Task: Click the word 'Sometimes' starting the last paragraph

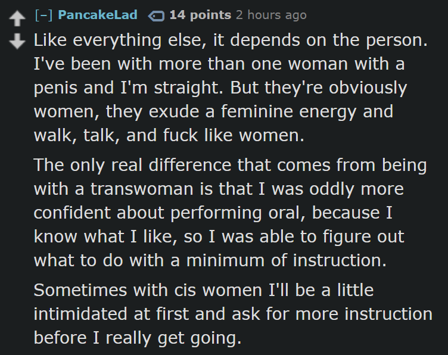Action: pos(80,290)
